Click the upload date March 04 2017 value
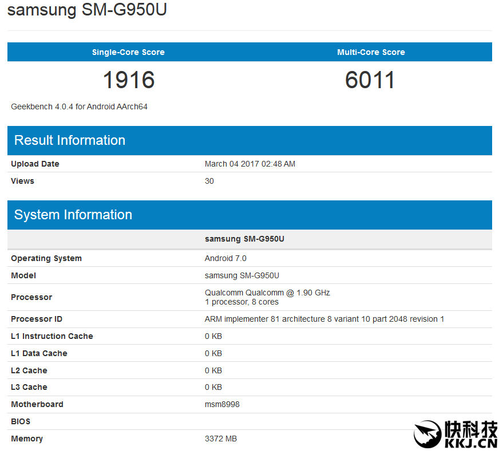The width and height of the screenshot is (503, 454). coord(250,164)
